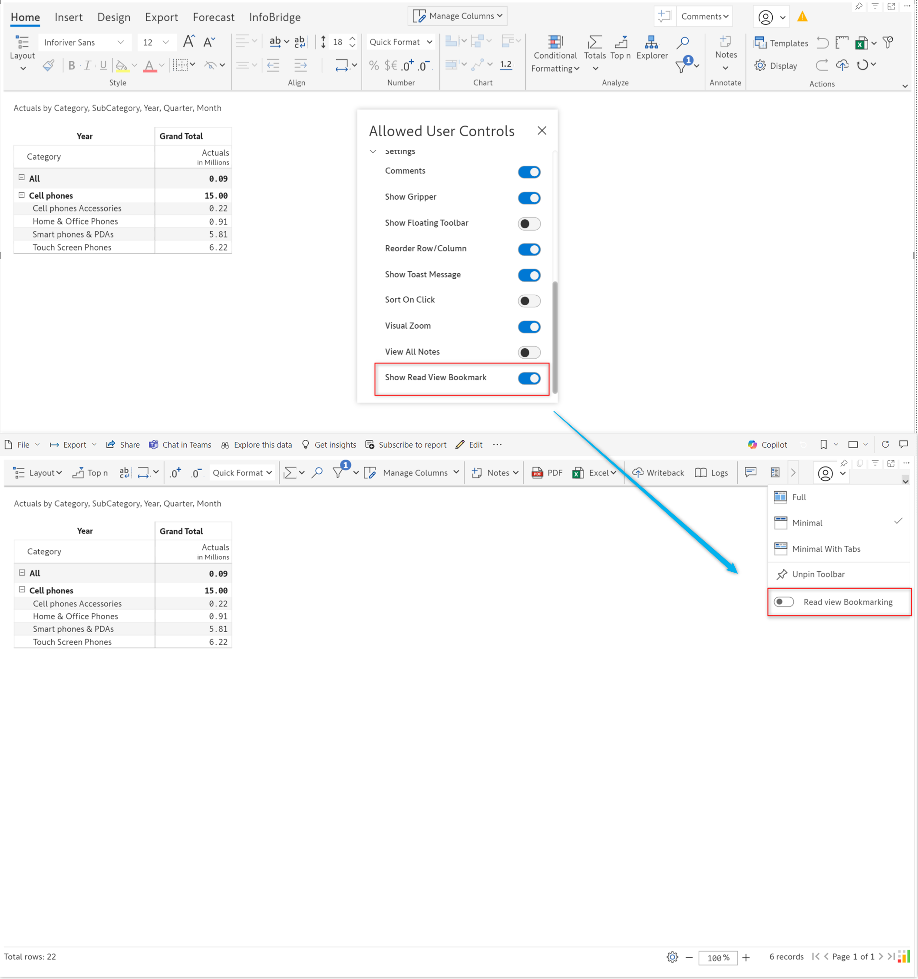Click the Writeback cloud icon
Screen dimensions: 918x979
638,473
